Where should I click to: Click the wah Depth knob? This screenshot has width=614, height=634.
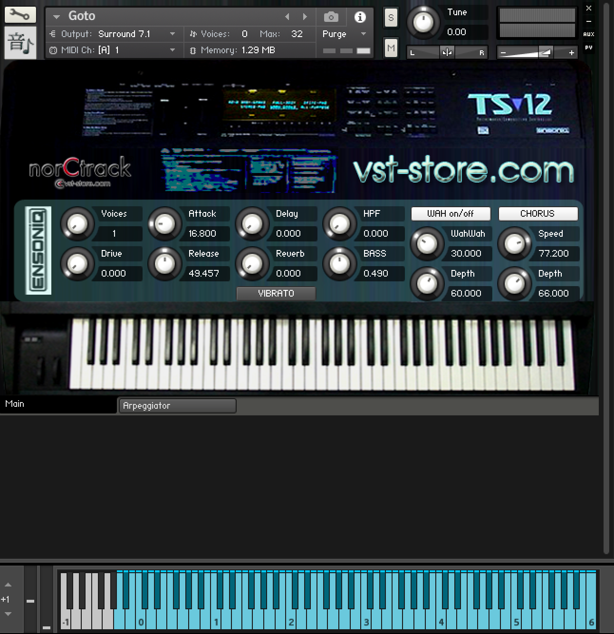coord(427,284)
